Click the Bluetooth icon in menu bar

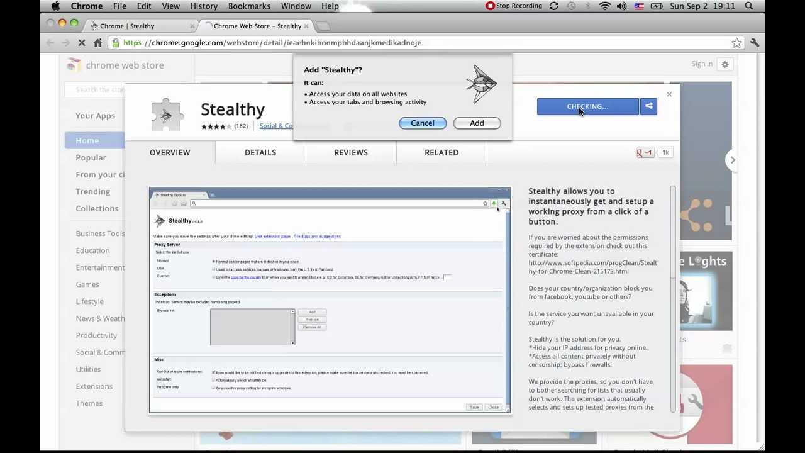tap(588, 6)
